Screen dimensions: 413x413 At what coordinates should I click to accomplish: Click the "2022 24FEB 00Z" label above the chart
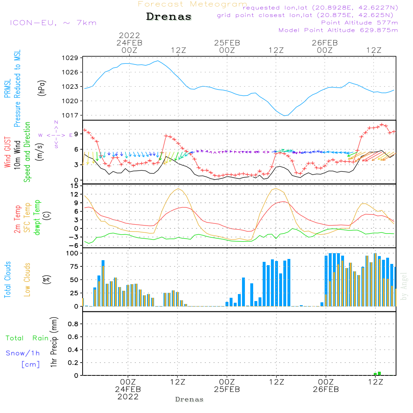[129, 43]
